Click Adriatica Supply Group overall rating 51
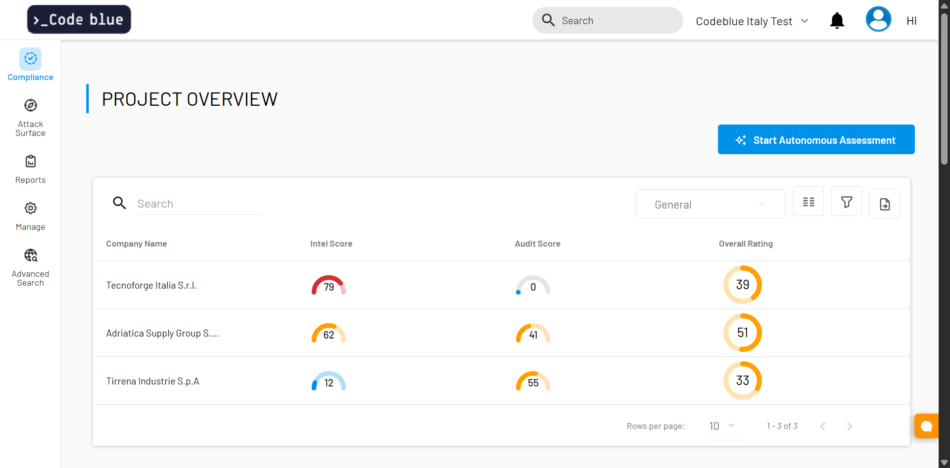This screenshot has height=468, width=950. (742, 333)
